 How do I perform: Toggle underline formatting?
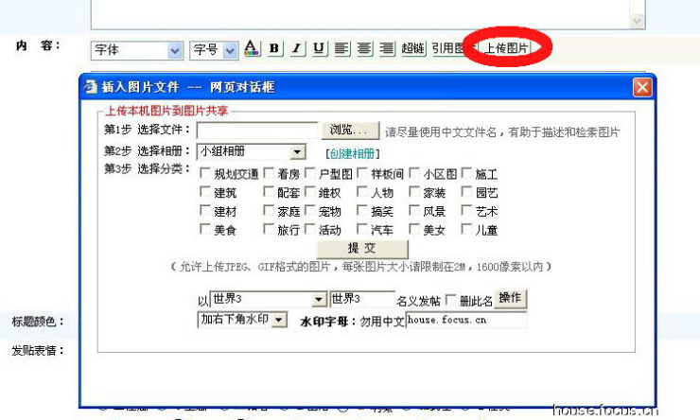[319, 48]
